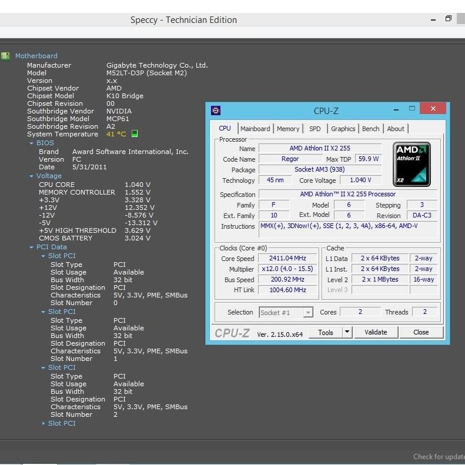Click the Code Name field showing Regor
This screenshot has width=465, height=465.
[290, 159]
